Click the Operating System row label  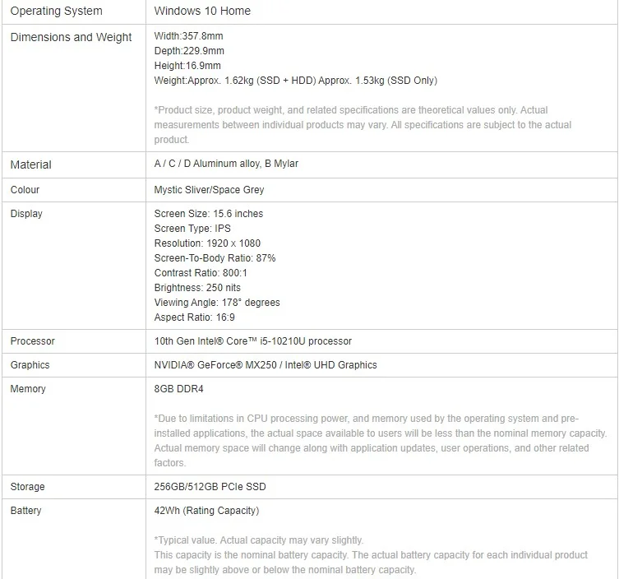[x=56, y=11]
